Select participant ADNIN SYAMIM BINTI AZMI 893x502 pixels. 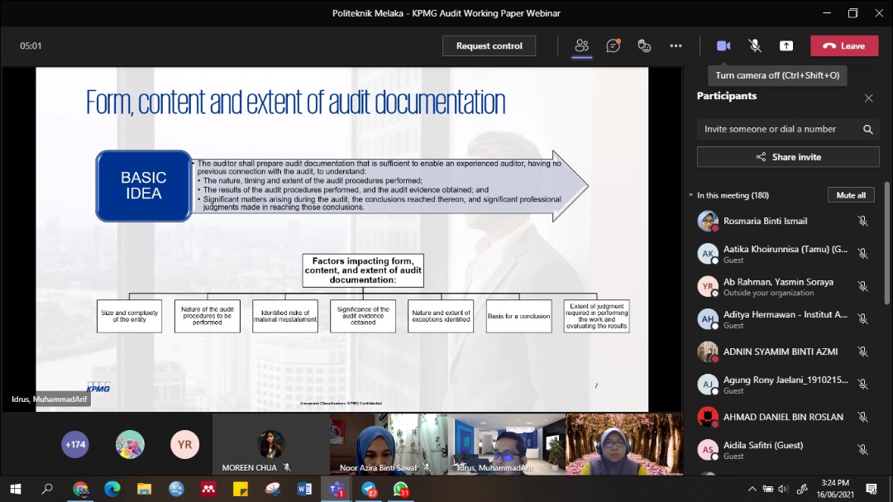(x=785, y=352)
